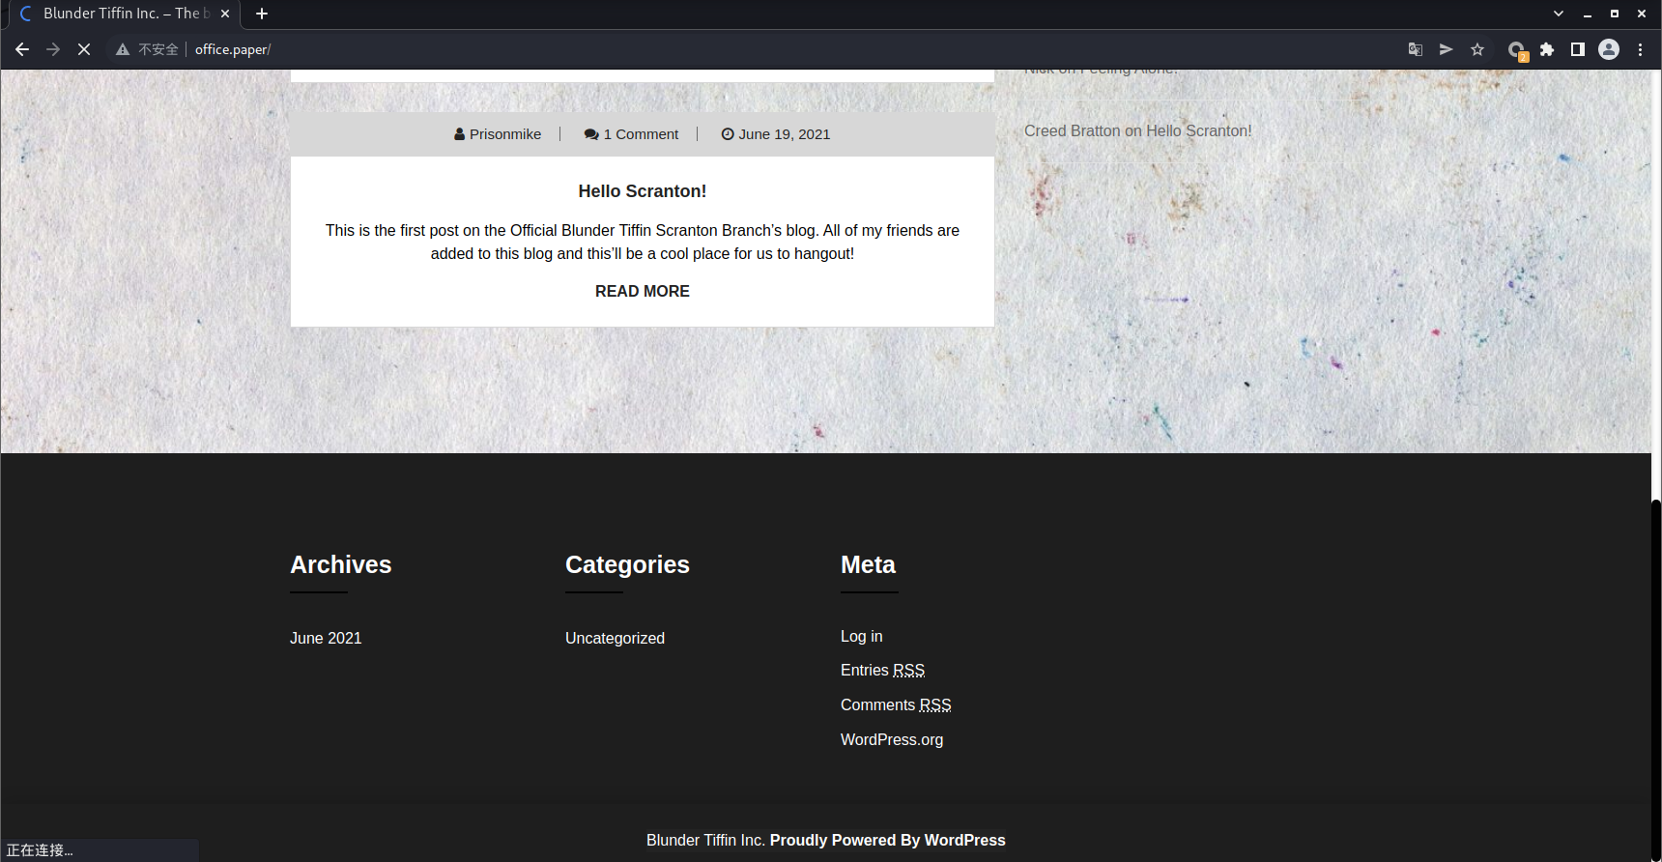
Task: Open the 1 Comment link
Action: [631, 134]
